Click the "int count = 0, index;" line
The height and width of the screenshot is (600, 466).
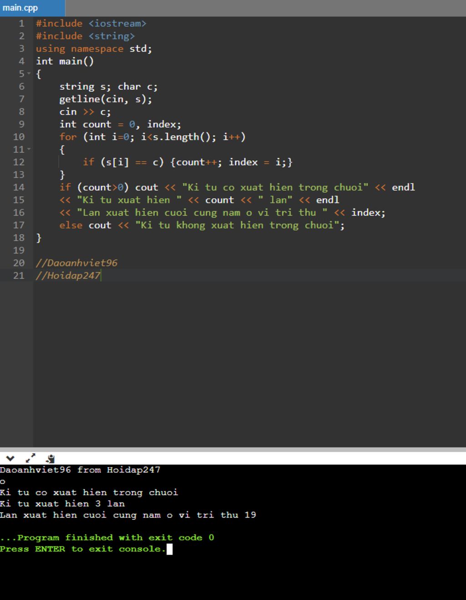[x=120, y=124]
